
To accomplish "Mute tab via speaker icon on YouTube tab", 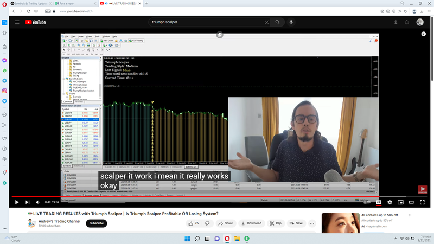I will click(106, 4).
